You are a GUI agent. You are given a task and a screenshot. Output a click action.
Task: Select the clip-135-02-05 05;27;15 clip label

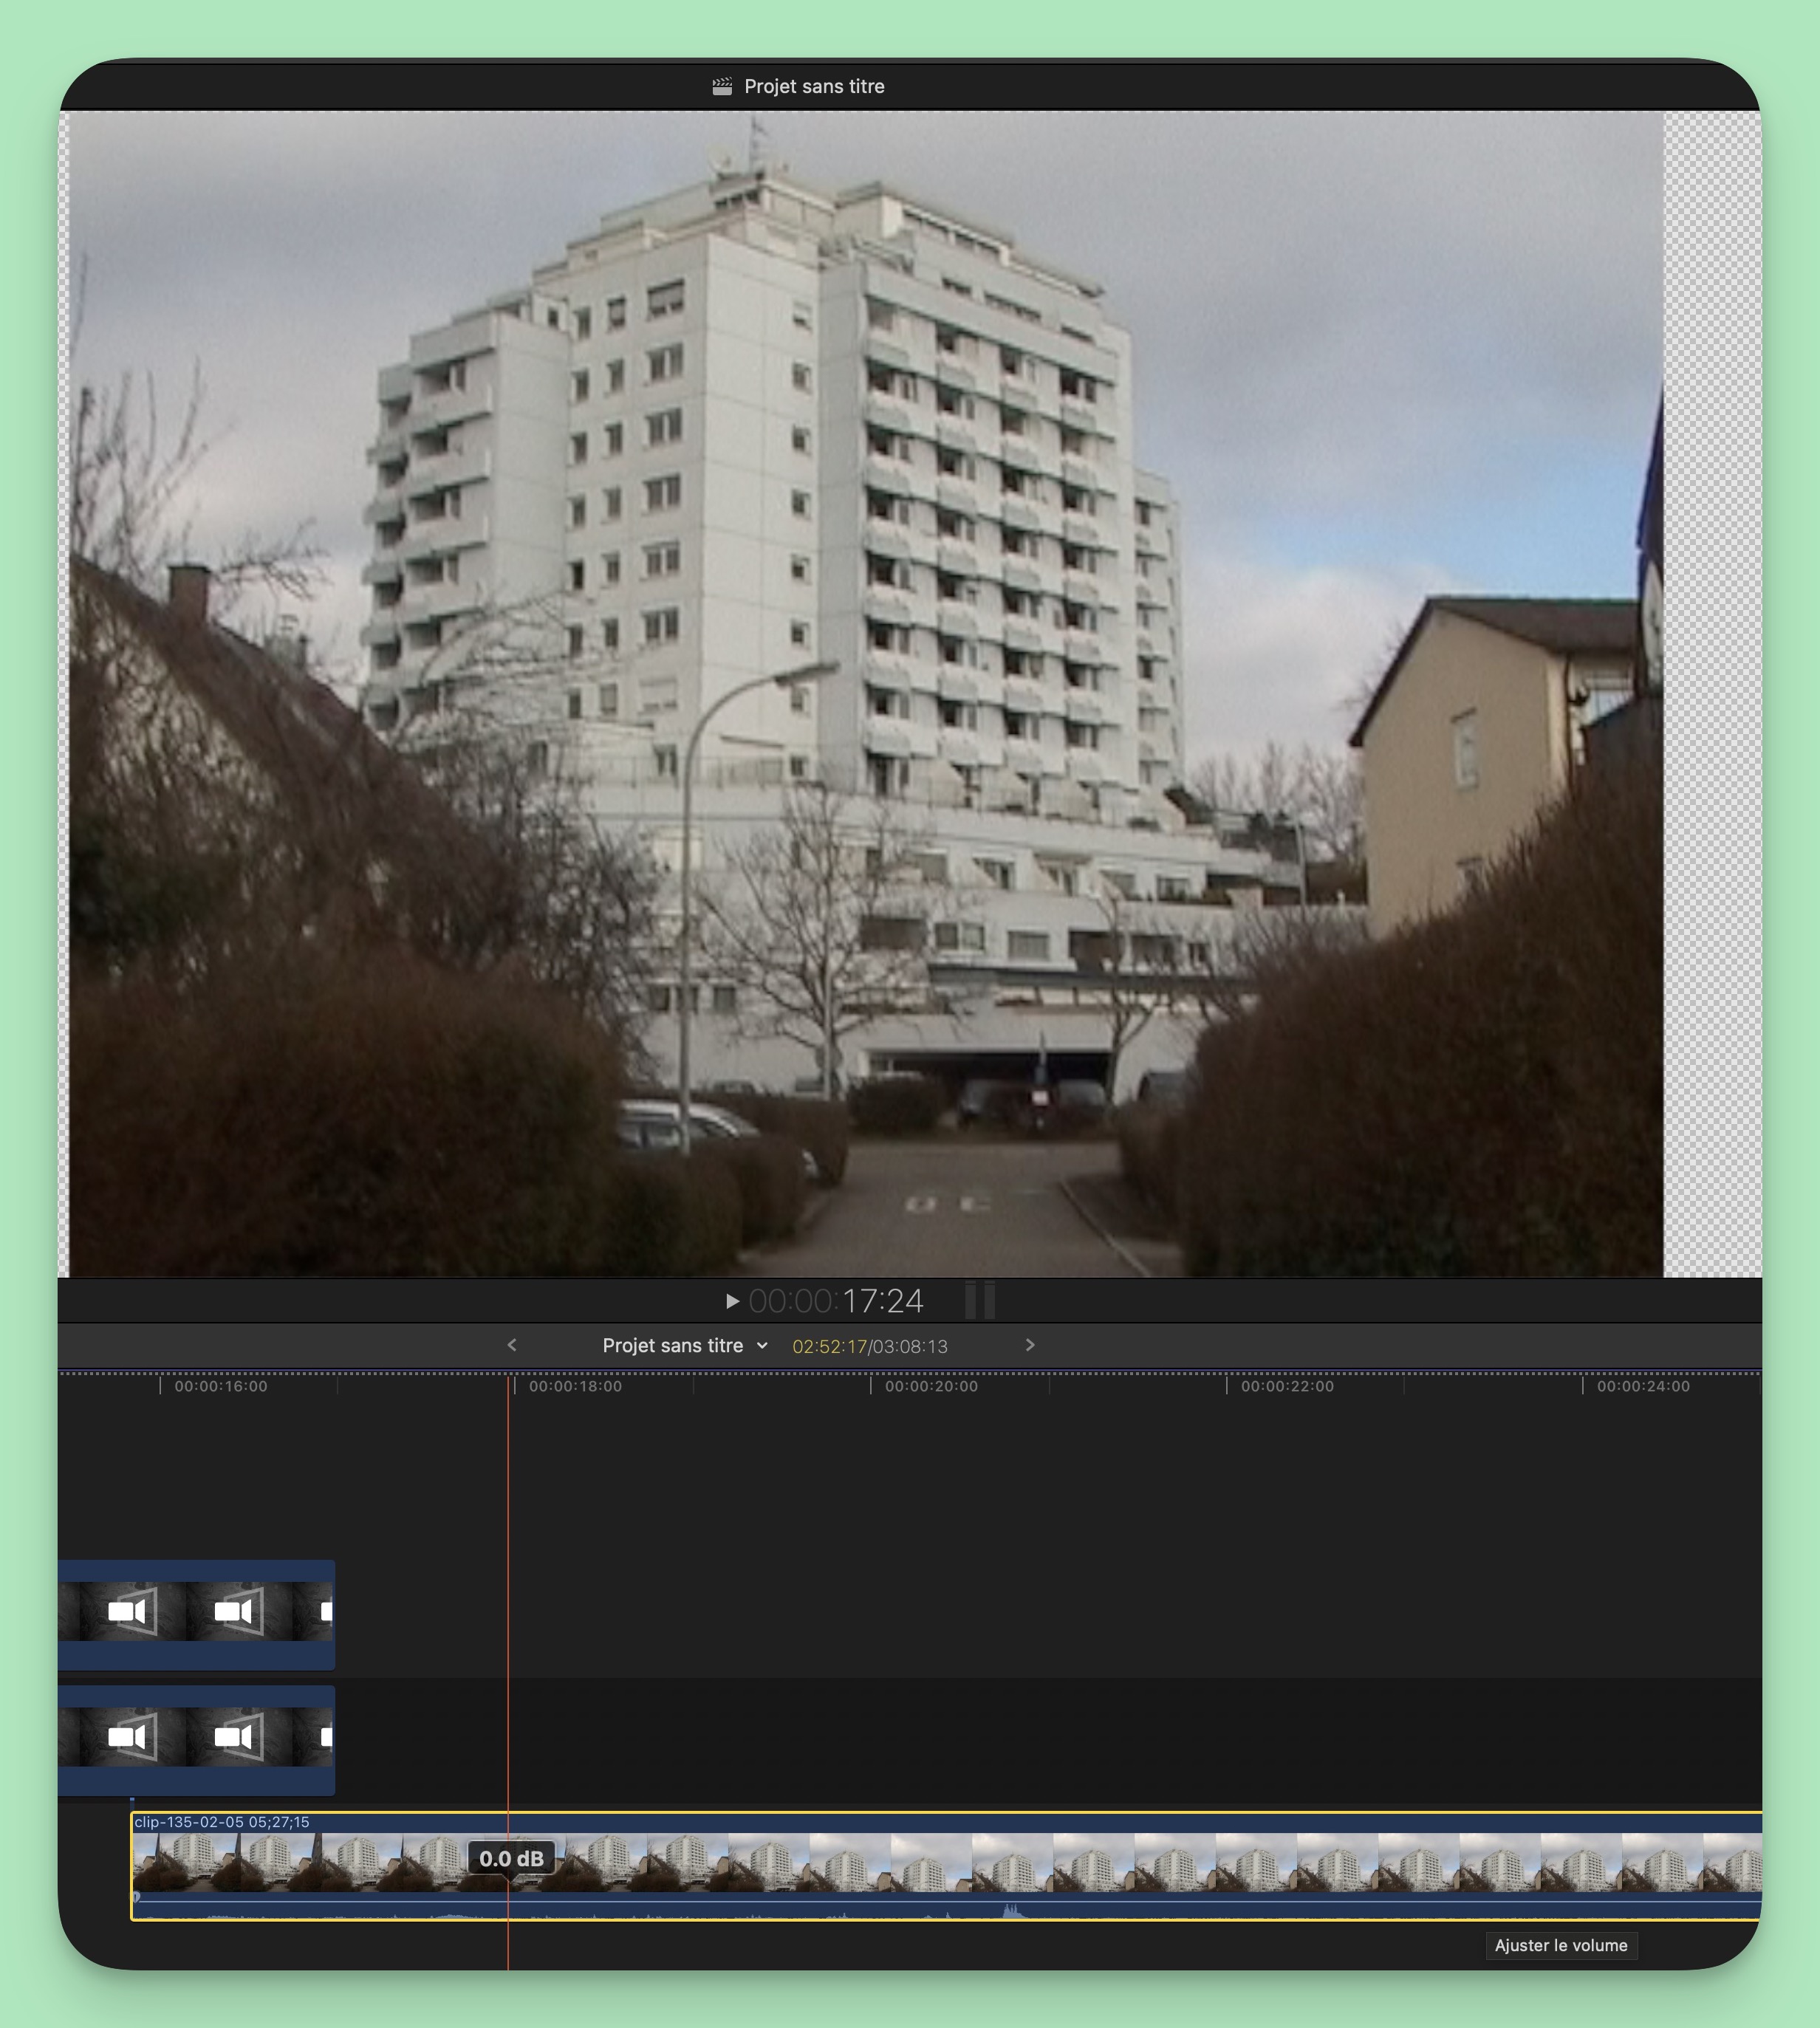pos(222,1822)
